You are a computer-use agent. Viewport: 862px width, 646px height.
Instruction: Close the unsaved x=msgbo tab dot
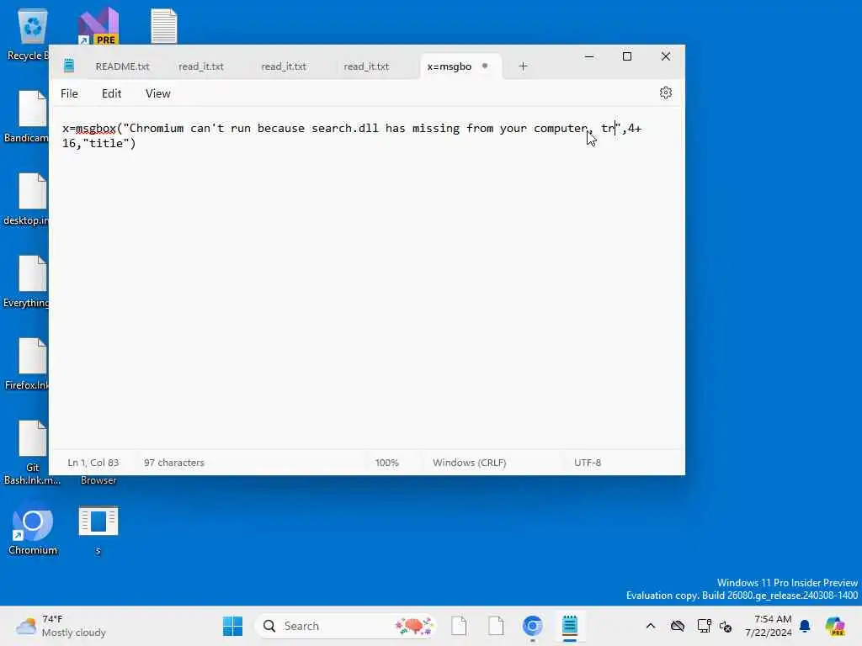pos(484,66)
